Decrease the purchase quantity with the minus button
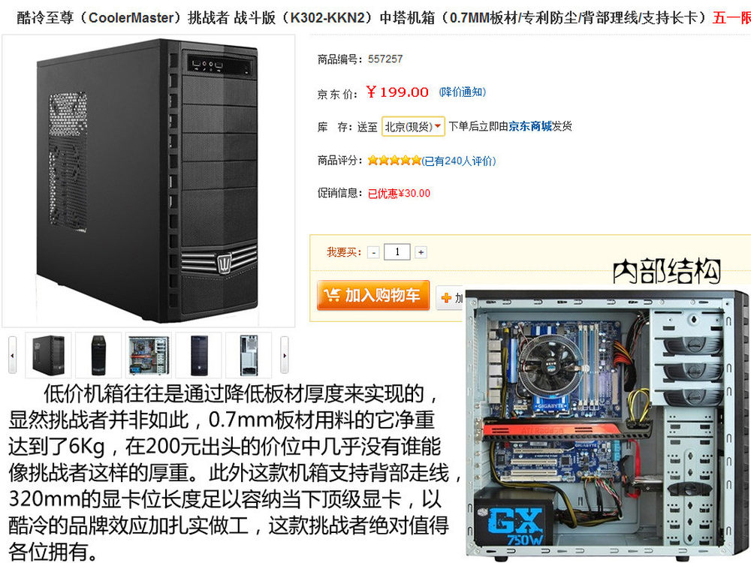Viewport: 751px width, 563px height. 373,252
